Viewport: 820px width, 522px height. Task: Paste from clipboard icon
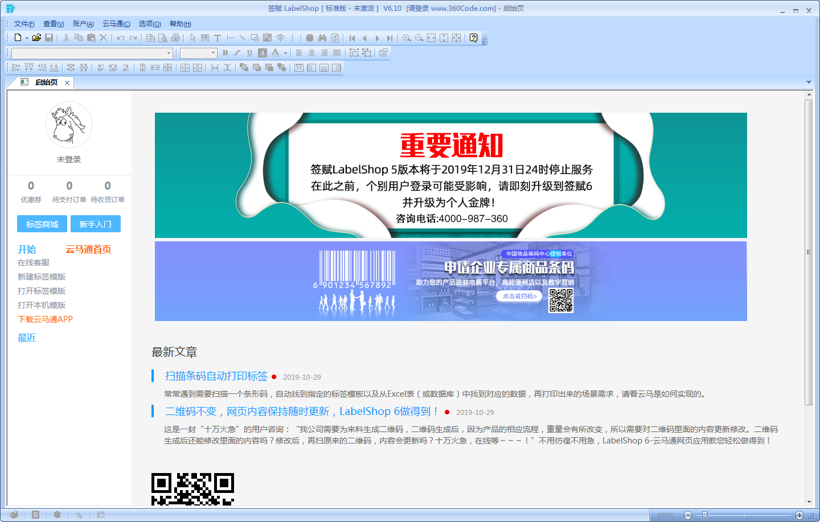click(91, 38)
